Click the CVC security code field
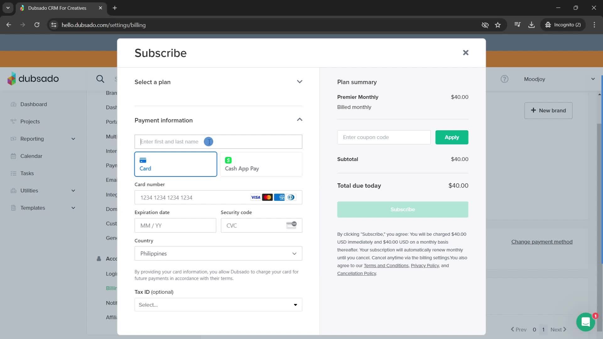Viewport: 603px width, 339px height. (x=261, y=225)
